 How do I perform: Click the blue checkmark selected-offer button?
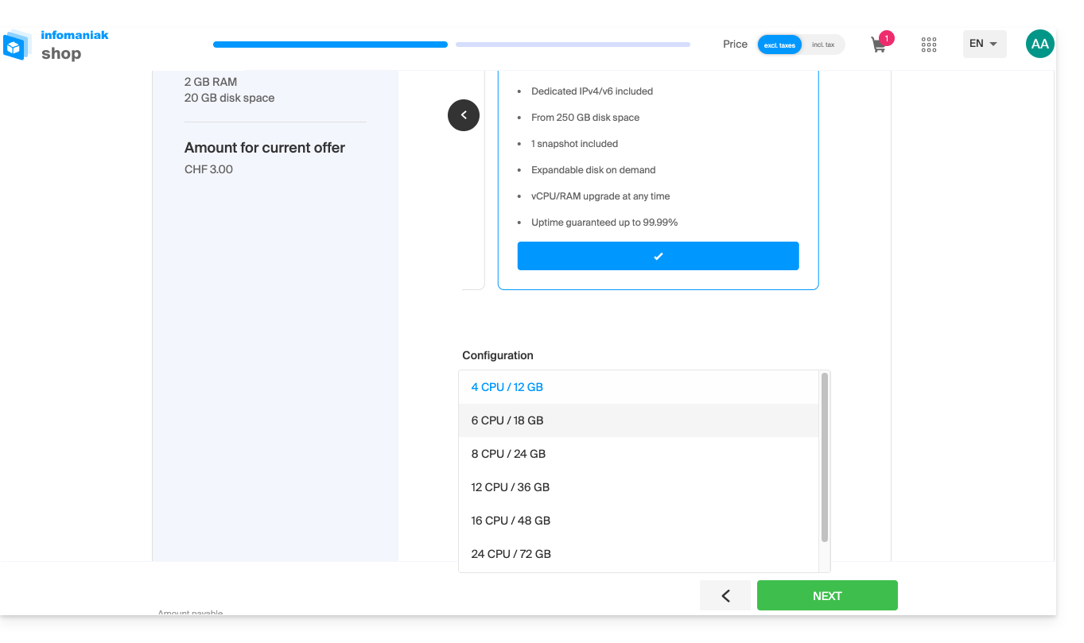click(658, 256)
